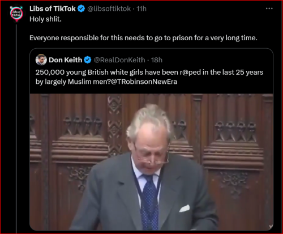Viewport: 283px width, 234px height.
Task: Open the 18h quoted post timestamp
Action: 157,60
